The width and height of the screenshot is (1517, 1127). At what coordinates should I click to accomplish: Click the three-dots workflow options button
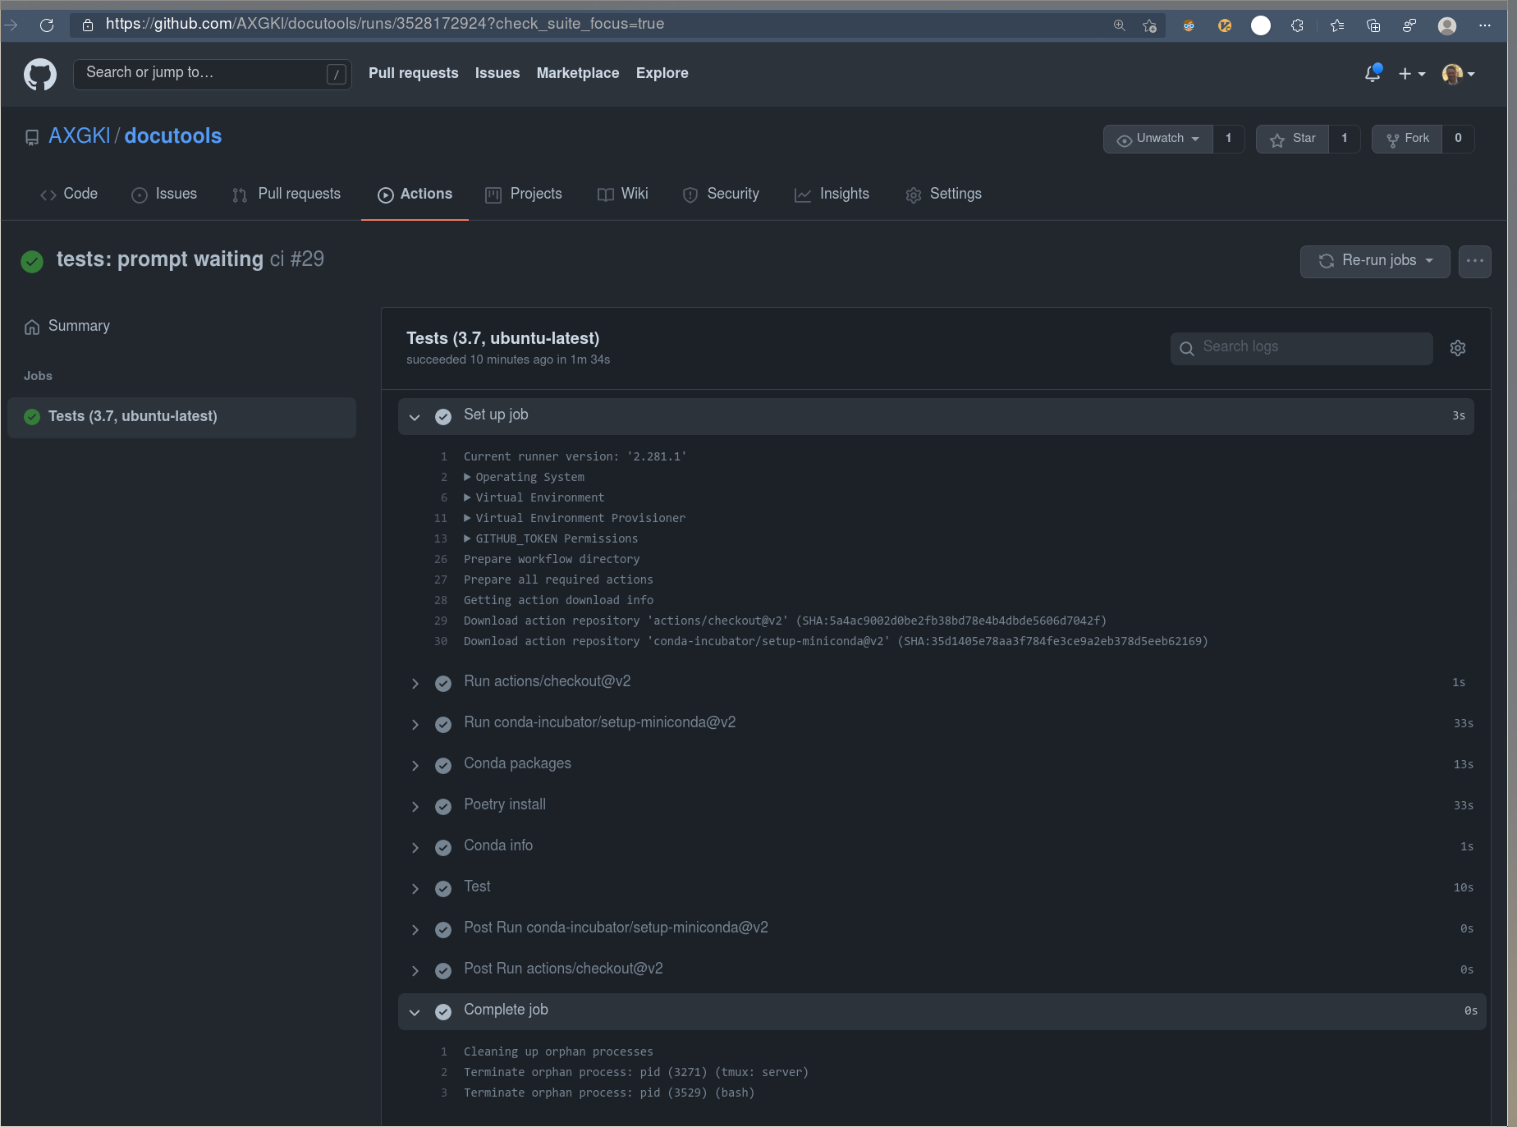[x=1475, y=261]
